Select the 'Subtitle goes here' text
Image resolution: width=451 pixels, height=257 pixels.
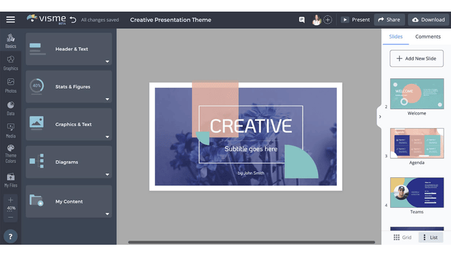251,149
